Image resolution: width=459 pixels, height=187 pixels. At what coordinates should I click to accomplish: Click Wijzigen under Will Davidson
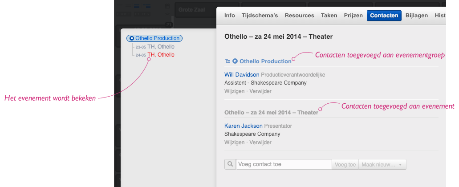(234, 91)
